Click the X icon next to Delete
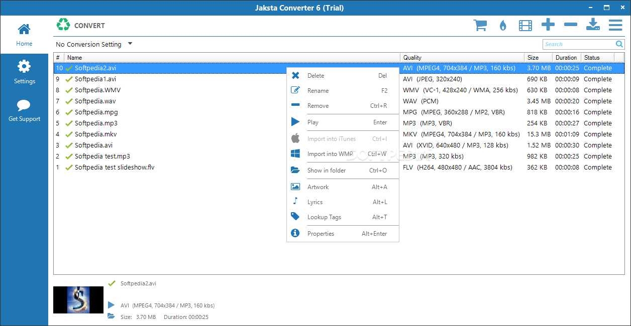The image size is (631, 326). click(295, 76)
